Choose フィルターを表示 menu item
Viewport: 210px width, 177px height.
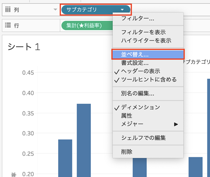click(x=148, y=32)
